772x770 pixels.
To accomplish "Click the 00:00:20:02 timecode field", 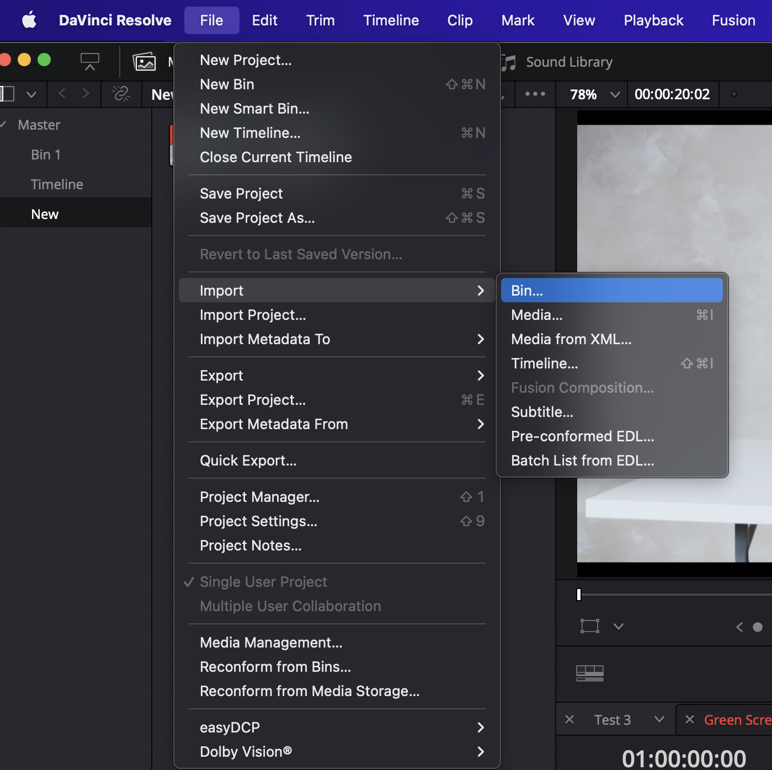I will click(672, 94).
